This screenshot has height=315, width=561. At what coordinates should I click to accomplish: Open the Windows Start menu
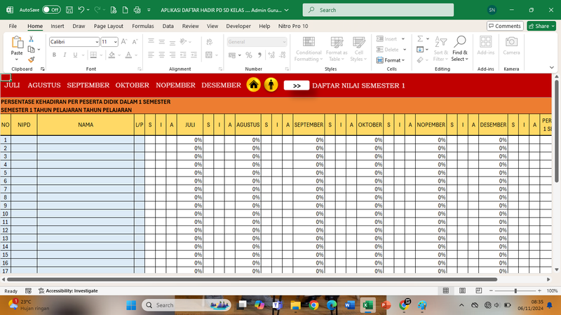[x=131, y=305]
